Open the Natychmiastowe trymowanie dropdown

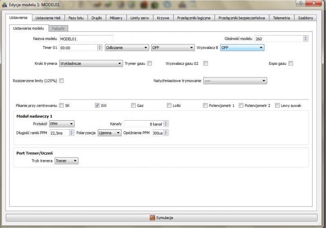[235, 81]
